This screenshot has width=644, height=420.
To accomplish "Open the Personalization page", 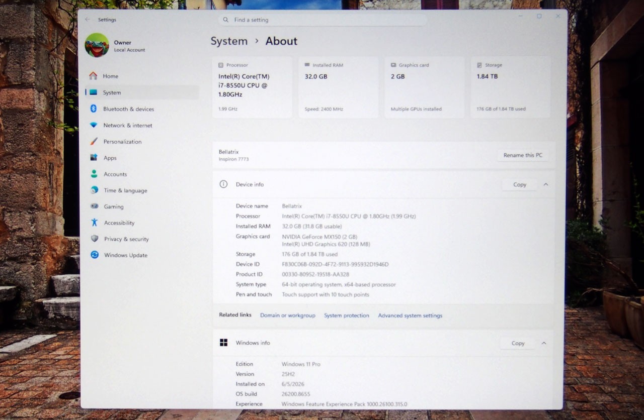I will (x=142, y=142).
